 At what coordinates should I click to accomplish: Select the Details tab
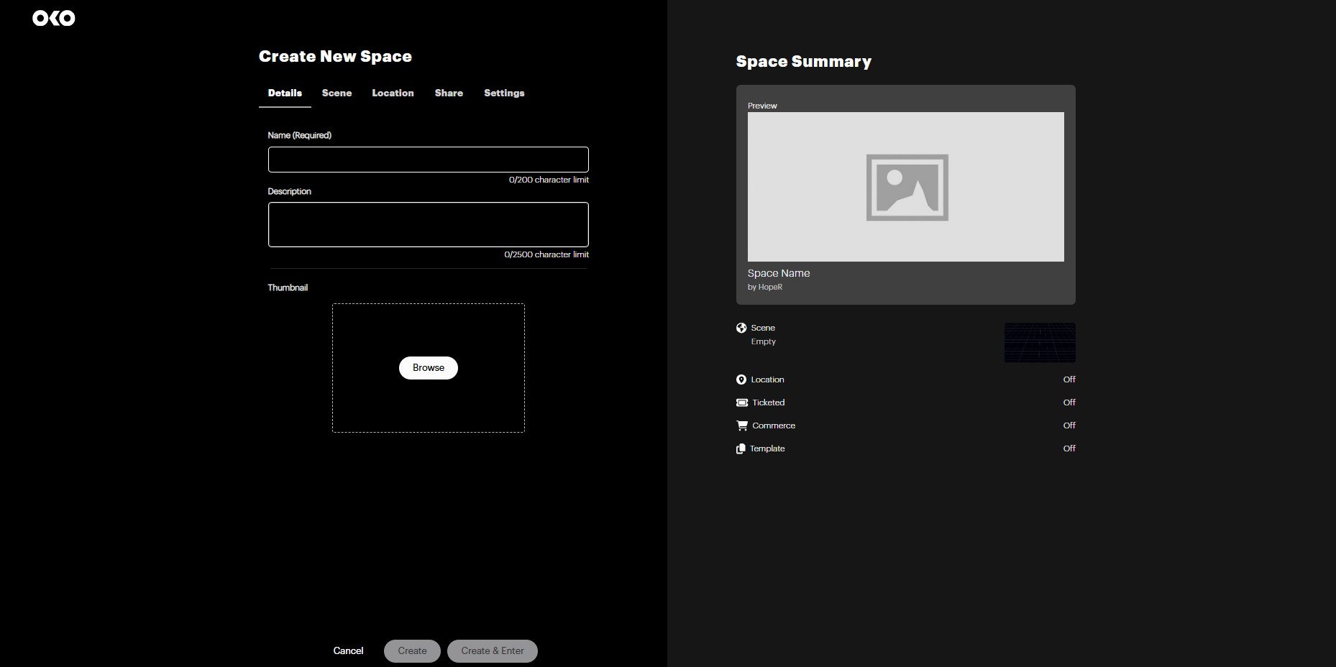(285, 93)
